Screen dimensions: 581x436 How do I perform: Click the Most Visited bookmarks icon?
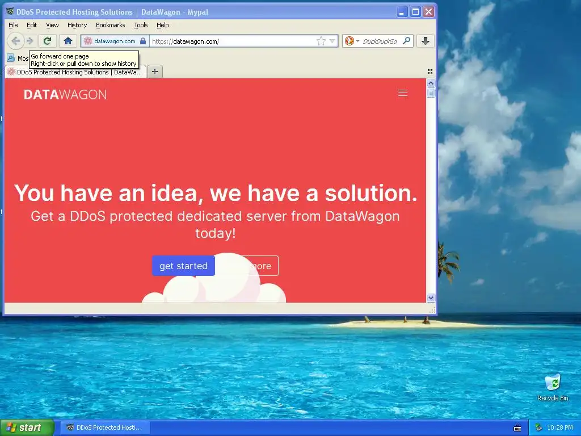11,58
